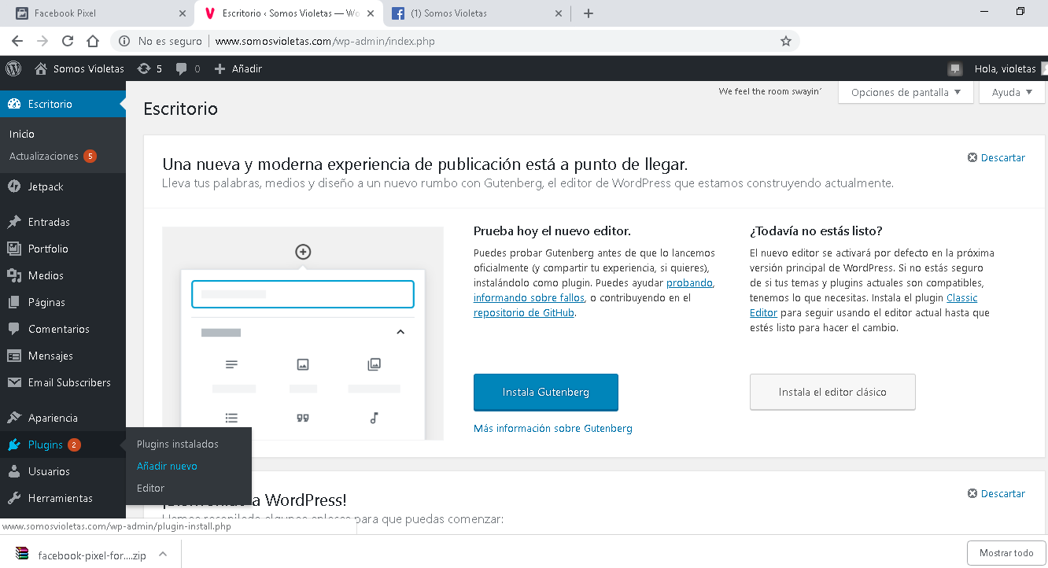The height and width of the screenshot is (568, 1048).
Task: Go forward with the browser arrow
Action: [42, 41]
